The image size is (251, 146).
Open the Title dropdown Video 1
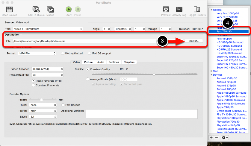click(x=48, y=29)
